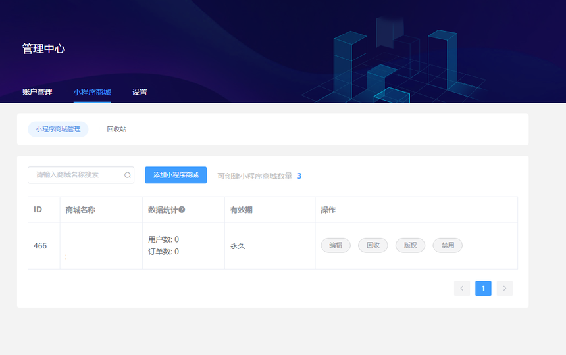Click 回收 for mall ID 466
The height and width of the screenshot is (355, 566).
(373, 245)
